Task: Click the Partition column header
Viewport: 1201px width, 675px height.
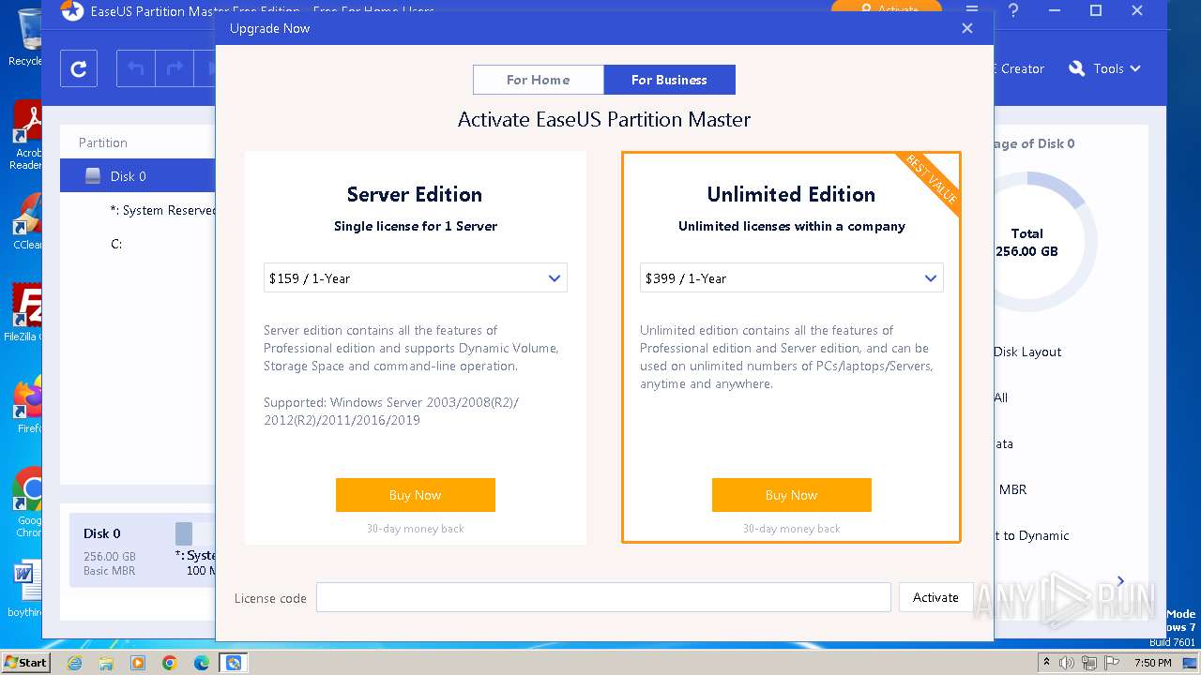Action: tap(103, 142)
